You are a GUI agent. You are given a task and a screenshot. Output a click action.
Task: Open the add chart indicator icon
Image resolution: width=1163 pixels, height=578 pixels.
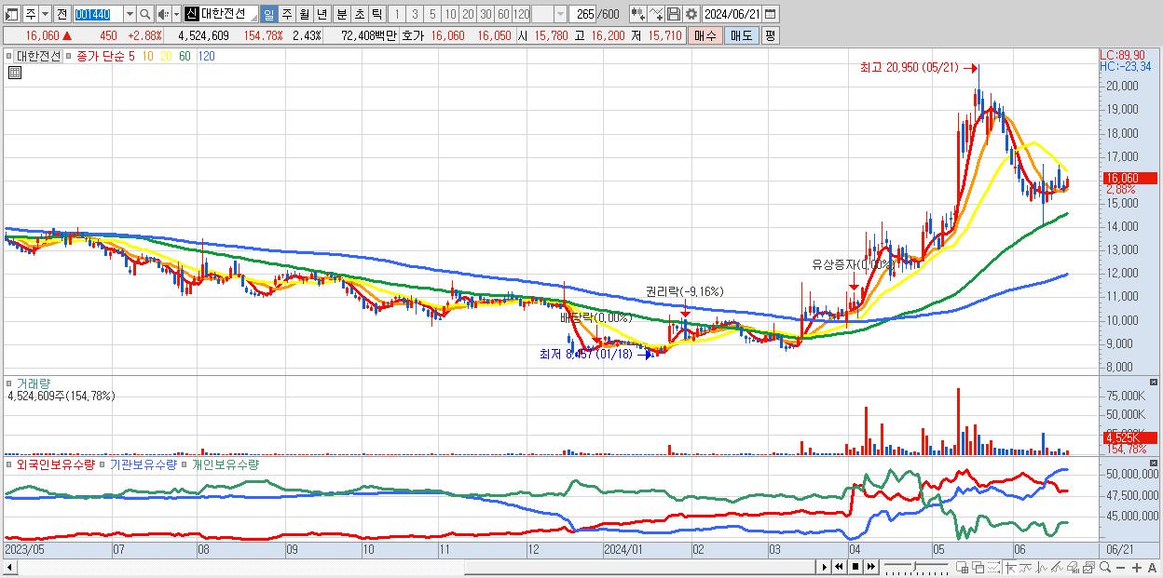tap(638, 14)
